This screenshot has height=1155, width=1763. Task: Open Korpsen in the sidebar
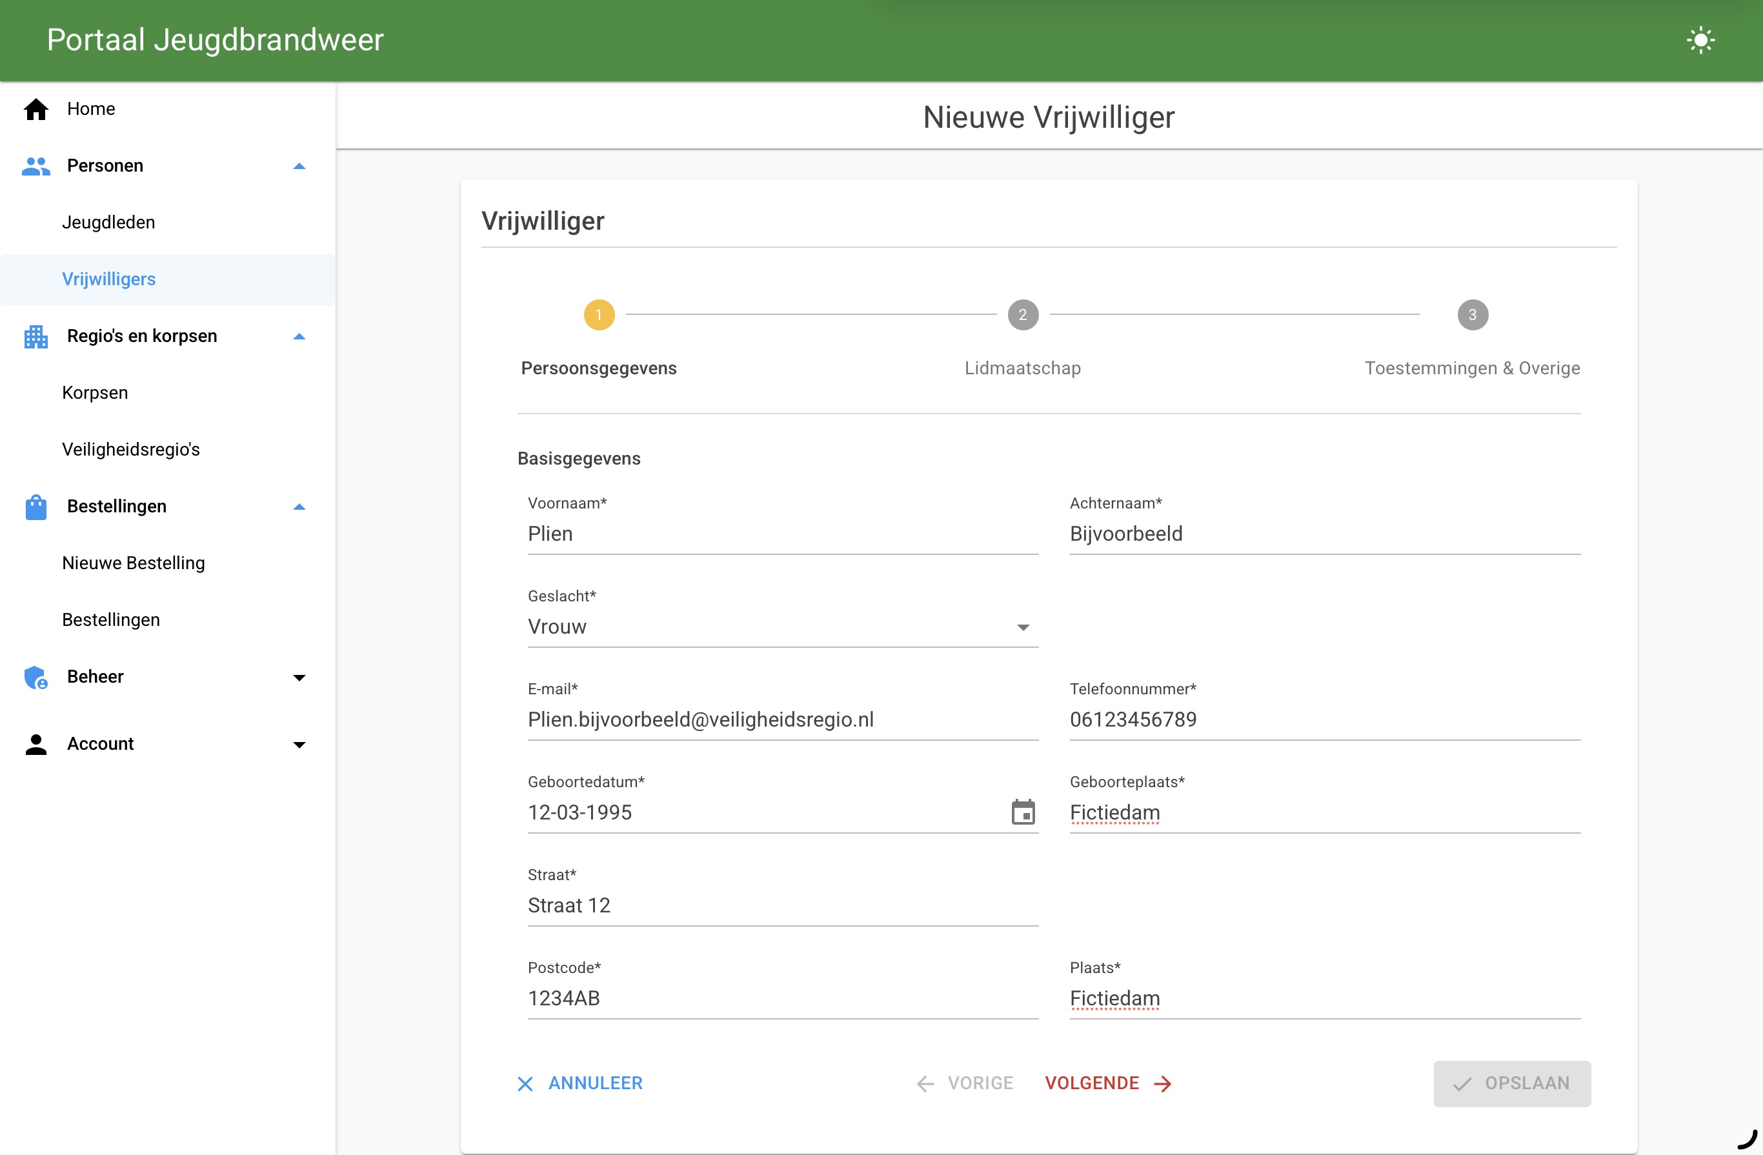click(x=167, y=393)
